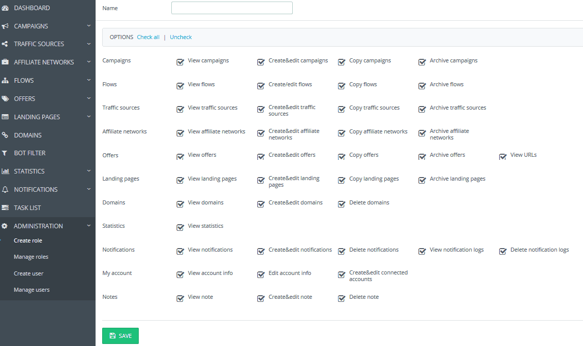Viewport: 583px width, 346px height.
Task: Disable the Create&edit offers permission
Action: [261, 156]
